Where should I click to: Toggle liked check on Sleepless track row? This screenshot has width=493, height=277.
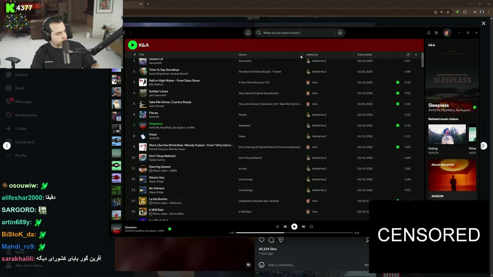398,125
